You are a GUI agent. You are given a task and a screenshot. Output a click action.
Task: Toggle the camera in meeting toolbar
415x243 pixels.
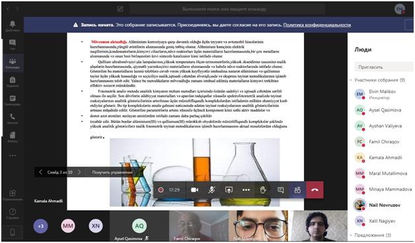coord(194,190)
